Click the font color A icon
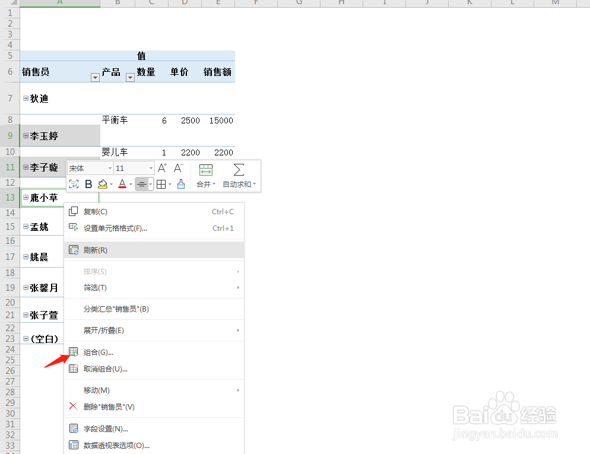 123,183
